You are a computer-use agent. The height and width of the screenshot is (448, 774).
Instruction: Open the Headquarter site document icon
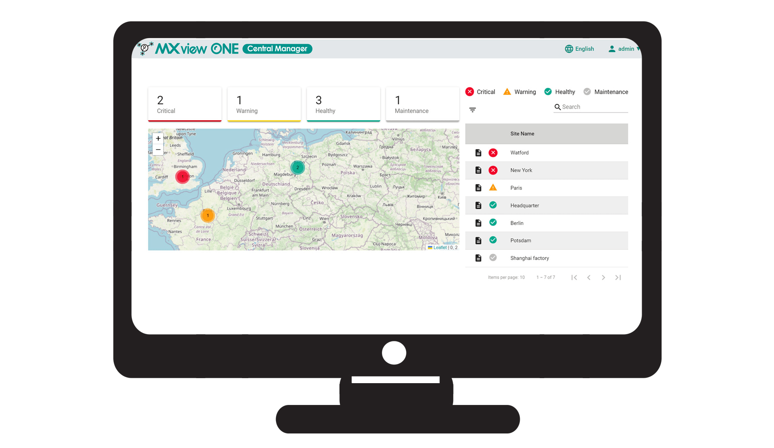(x=478, y=205)
